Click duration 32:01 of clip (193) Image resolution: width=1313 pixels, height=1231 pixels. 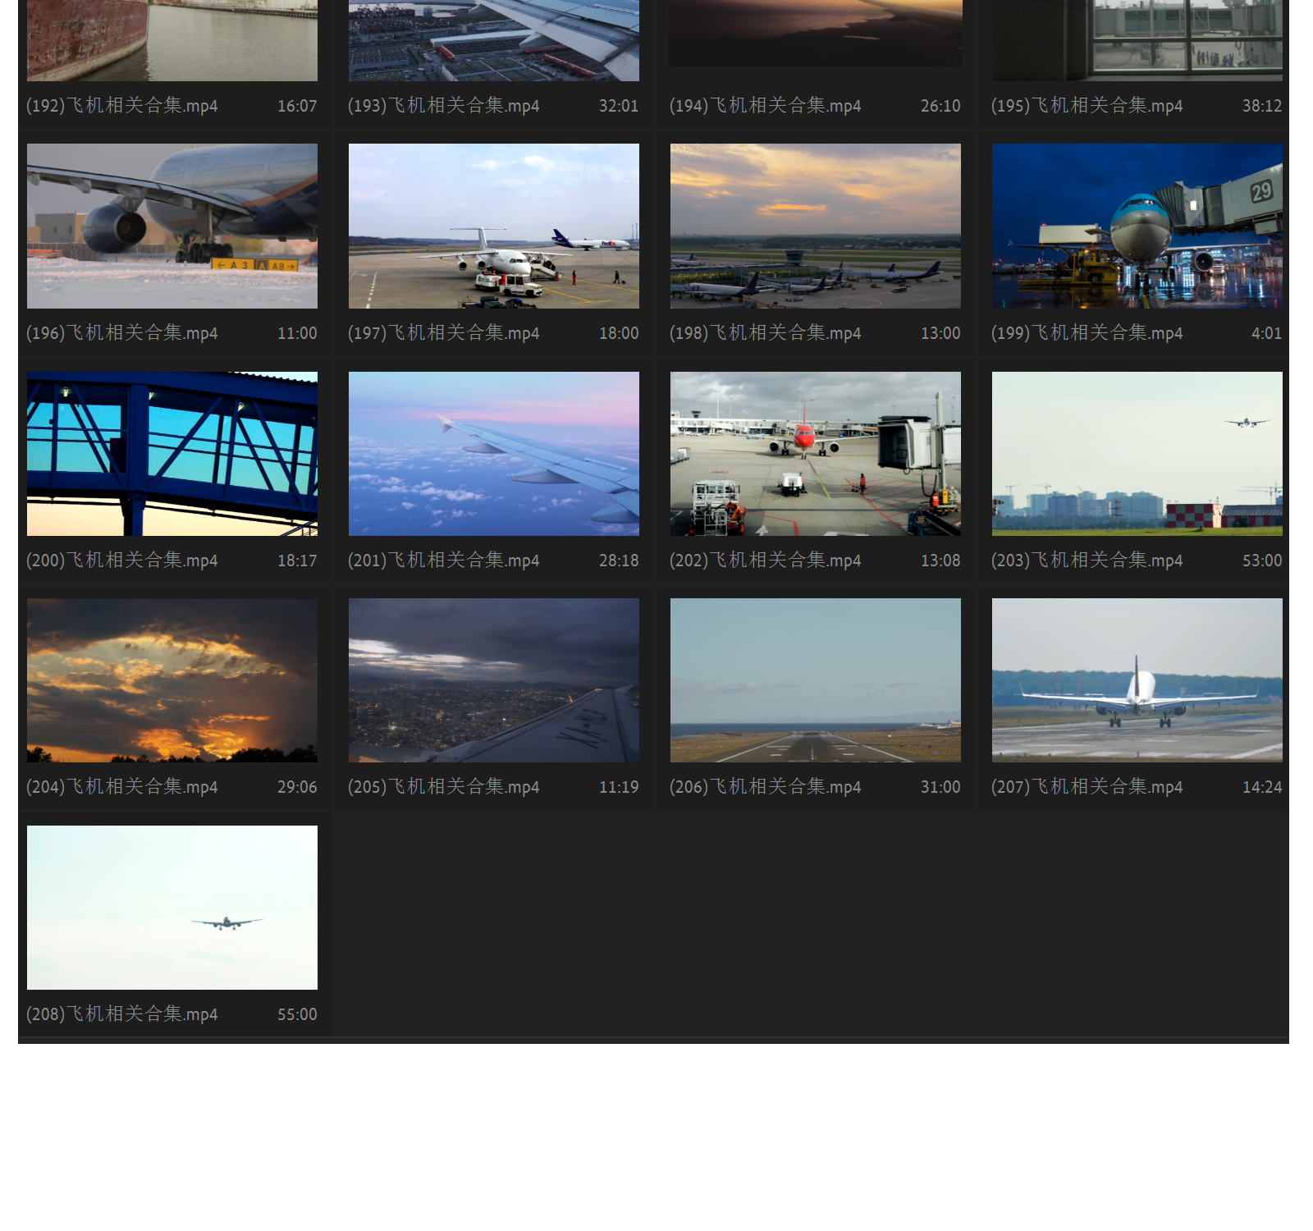click(619, 106)
